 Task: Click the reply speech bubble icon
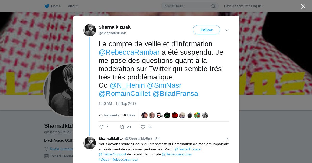pos(101,127)
